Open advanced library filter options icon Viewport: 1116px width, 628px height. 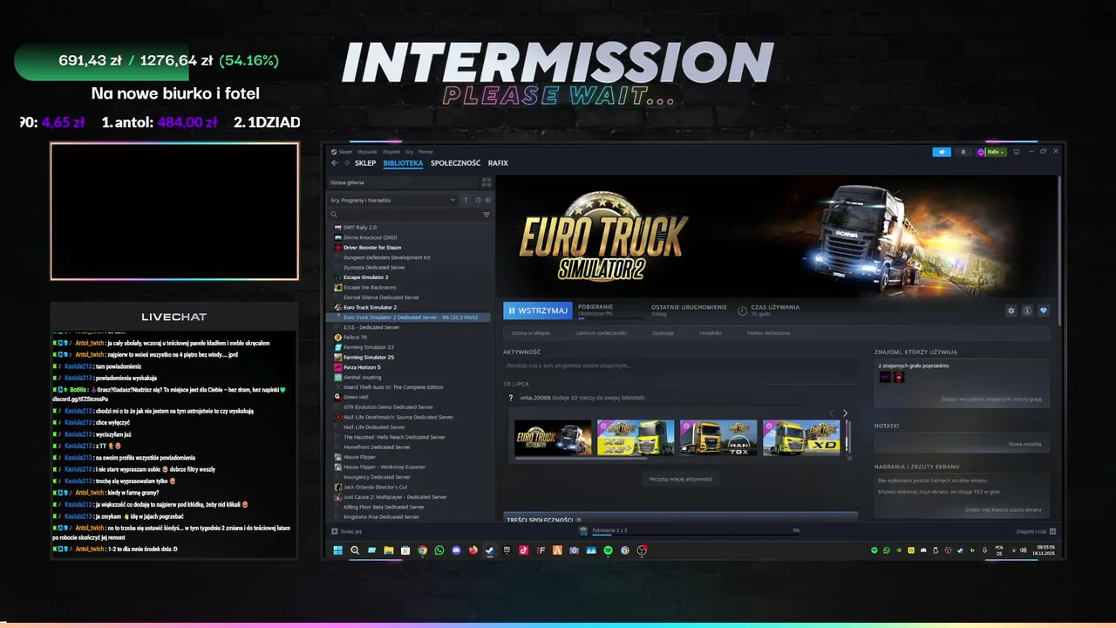coord(487,214)
